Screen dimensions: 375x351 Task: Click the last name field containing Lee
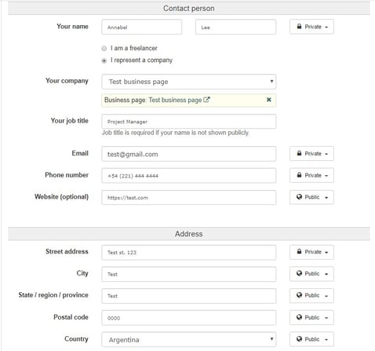(x=235, y=27)
